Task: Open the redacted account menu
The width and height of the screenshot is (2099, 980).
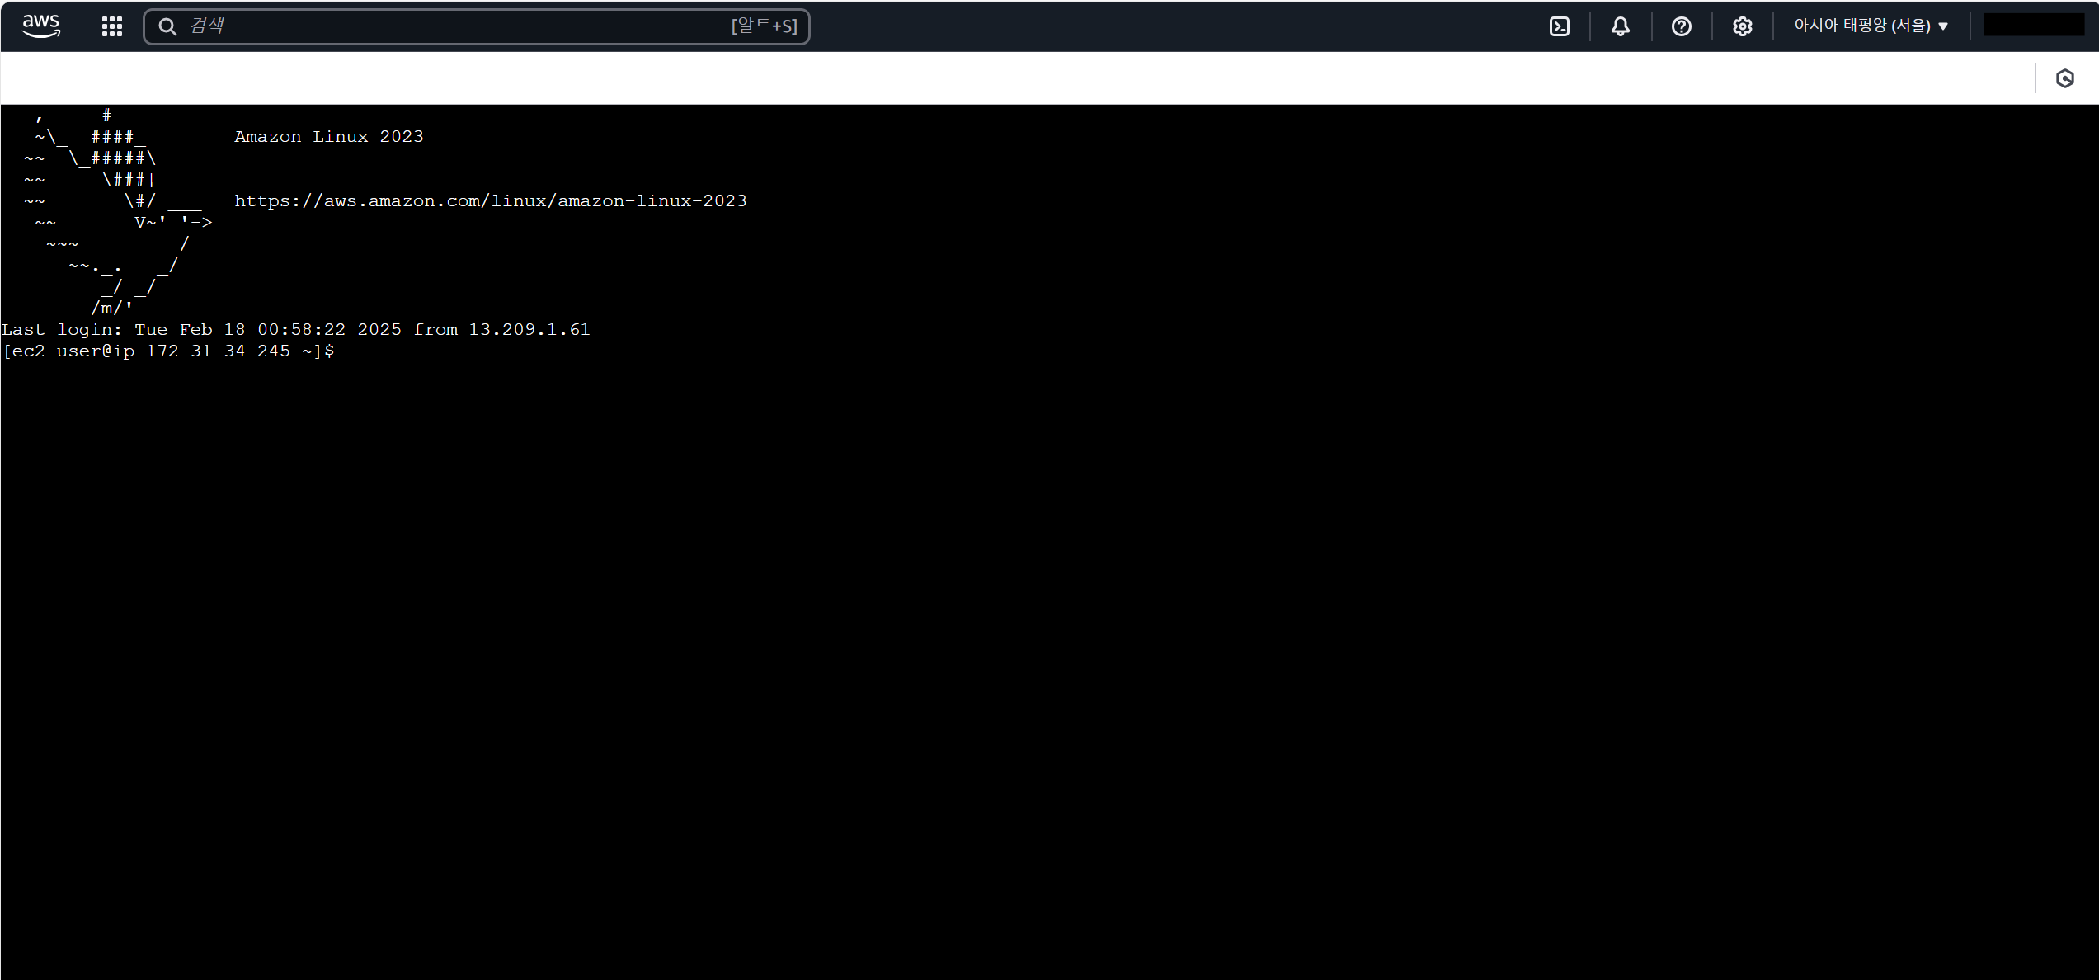Action: [x=2033, y=26]
